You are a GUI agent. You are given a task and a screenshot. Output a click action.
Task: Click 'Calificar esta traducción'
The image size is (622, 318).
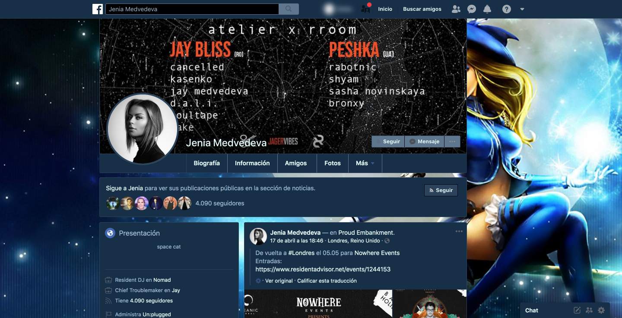tap(327, 281)
